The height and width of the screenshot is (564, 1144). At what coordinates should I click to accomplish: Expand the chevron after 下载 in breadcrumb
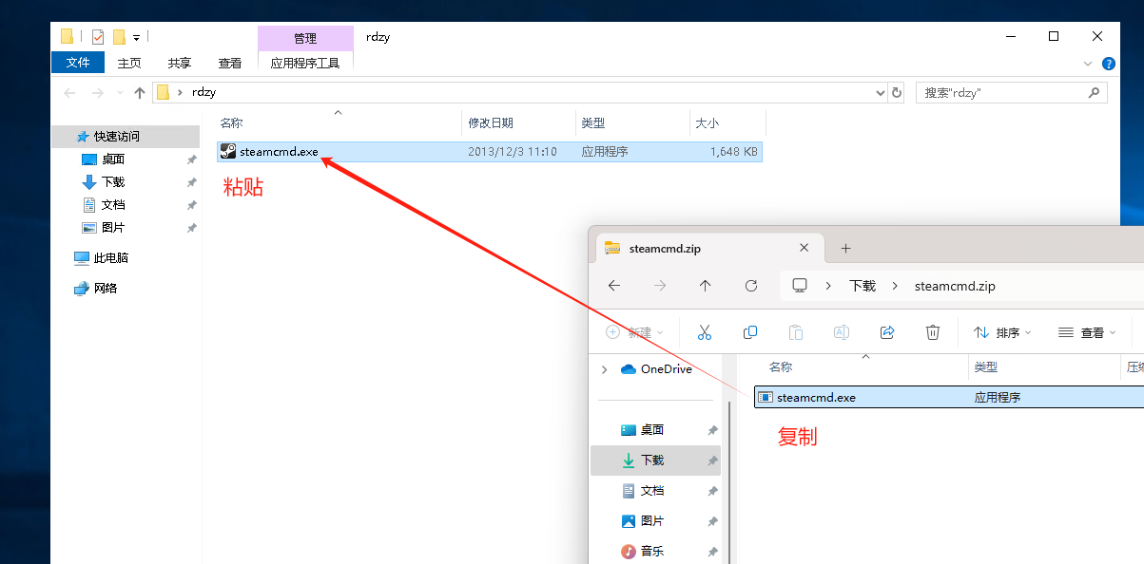(895, 286)
